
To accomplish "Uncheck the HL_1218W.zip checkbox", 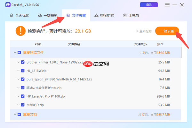I will [23, 71].
